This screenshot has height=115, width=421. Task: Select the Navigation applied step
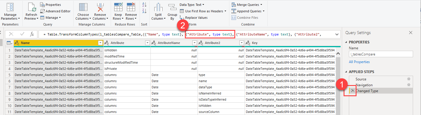point(381,85)
